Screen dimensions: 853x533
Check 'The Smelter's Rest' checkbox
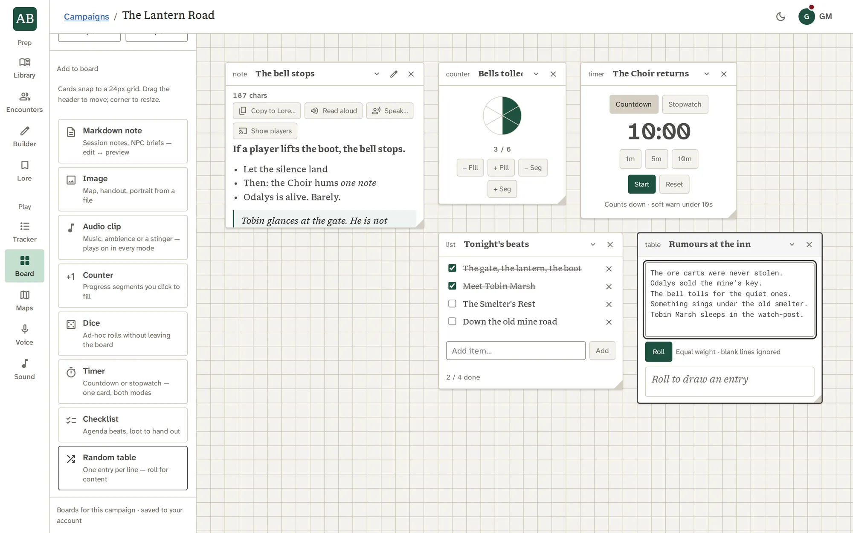point(452,304)
